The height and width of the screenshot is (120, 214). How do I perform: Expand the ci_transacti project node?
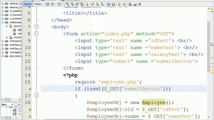click(x=3, y=15)
